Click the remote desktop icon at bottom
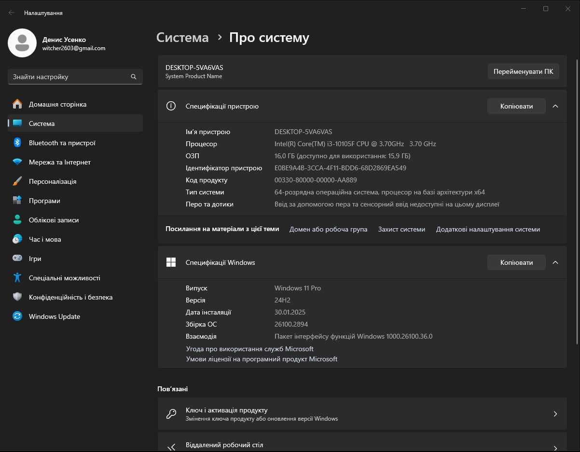The width and height of the screenshot is (580, 452). point(171,448)
